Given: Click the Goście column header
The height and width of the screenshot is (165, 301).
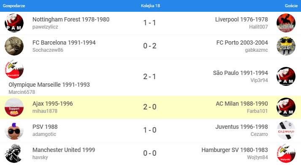Looking at the screenshot, I should pyautogui.click(x=291, y=6).
